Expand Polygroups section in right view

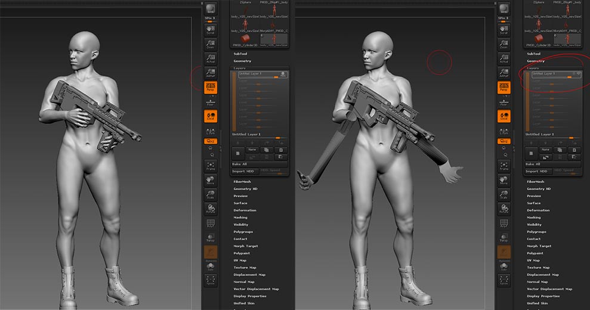536,232
